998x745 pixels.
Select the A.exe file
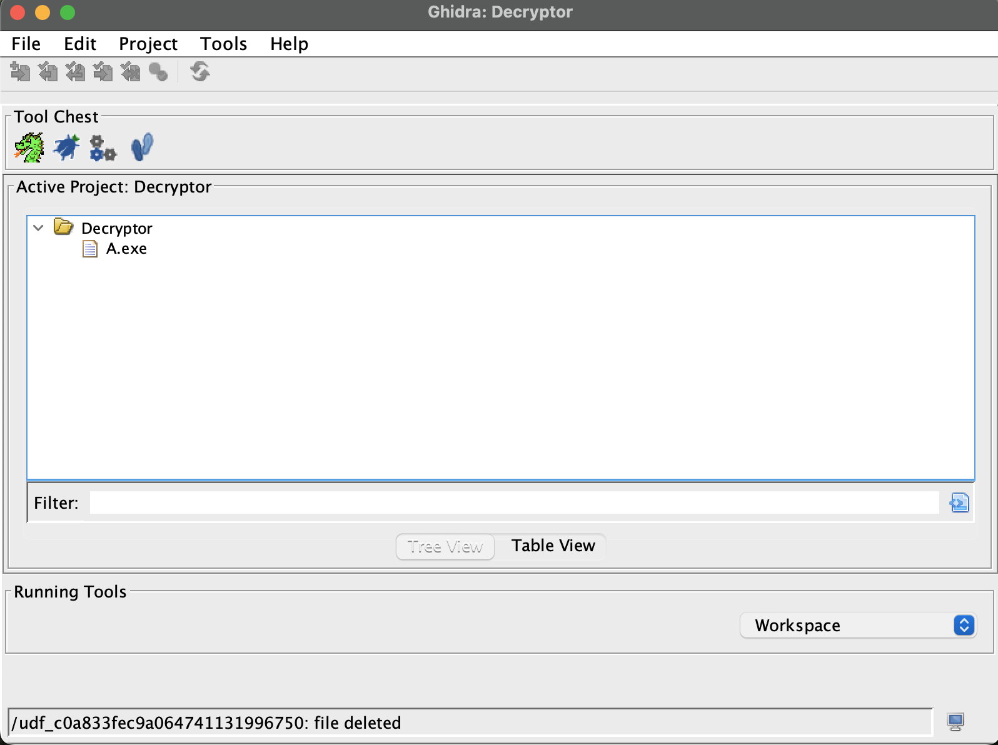126,249
